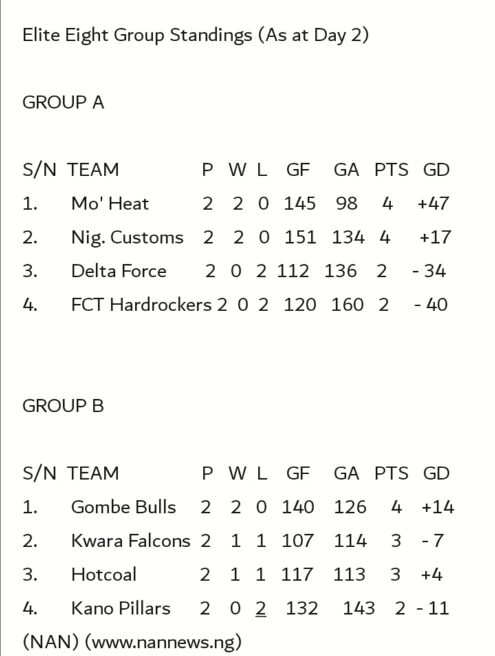
Task: Click Gombe Bulls' +14 goal difference
Action: pos(438,507)
